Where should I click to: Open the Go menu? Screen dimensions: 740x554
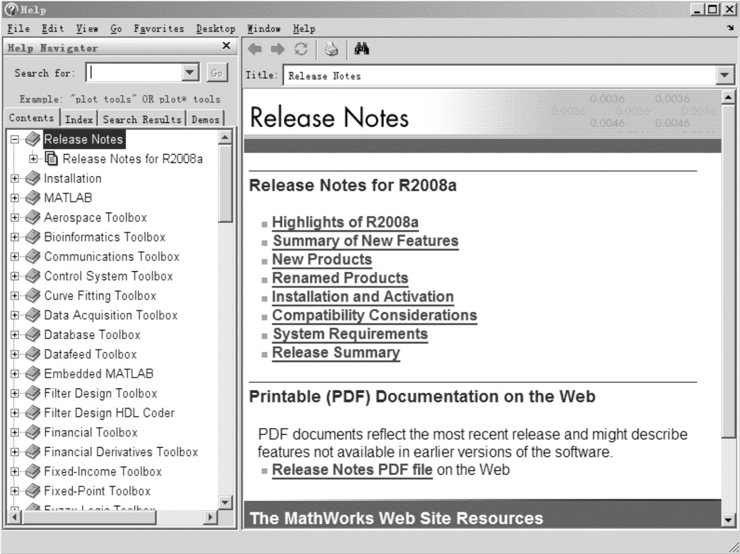click(x=116, y=29)
